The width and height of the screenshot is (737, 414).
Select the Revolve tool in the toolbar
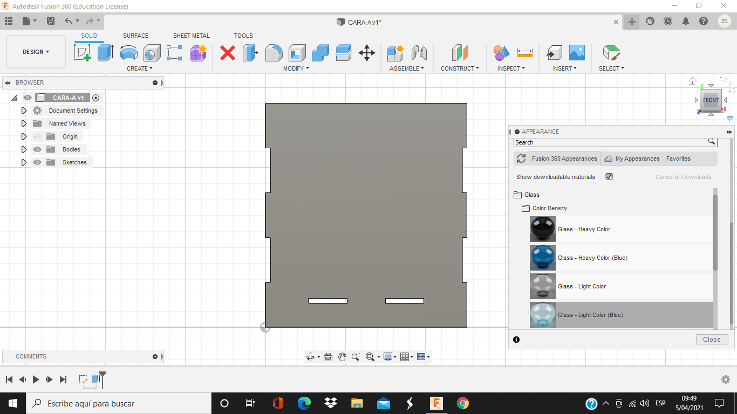[128, 53]
